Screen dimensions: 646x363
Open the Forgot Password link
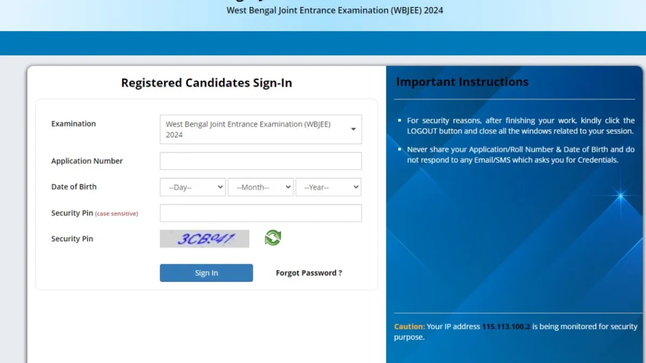point(309,273)
